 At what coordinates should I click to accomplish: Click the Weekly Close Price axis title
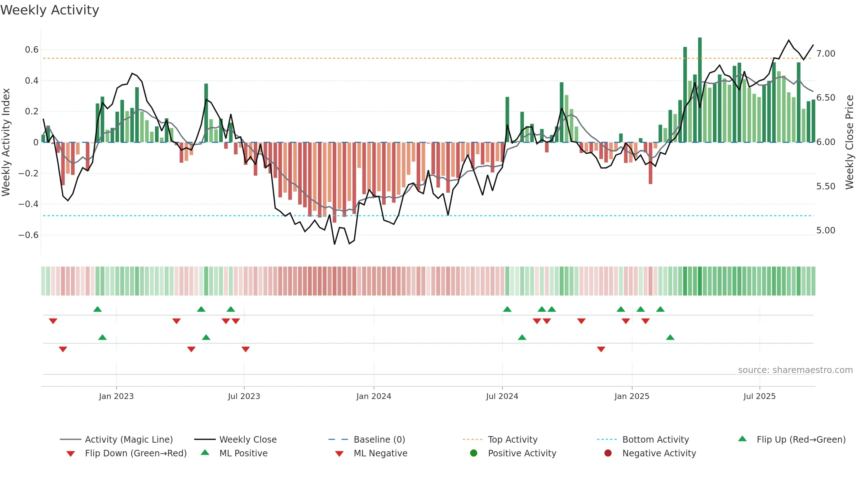[850, 142]
